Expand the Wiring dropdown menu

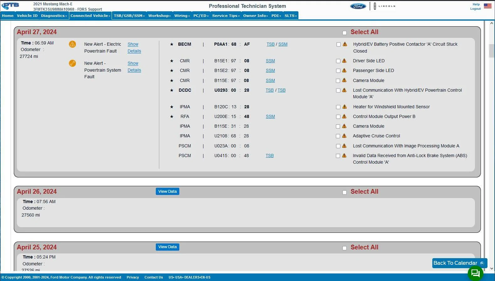(182, 16)
